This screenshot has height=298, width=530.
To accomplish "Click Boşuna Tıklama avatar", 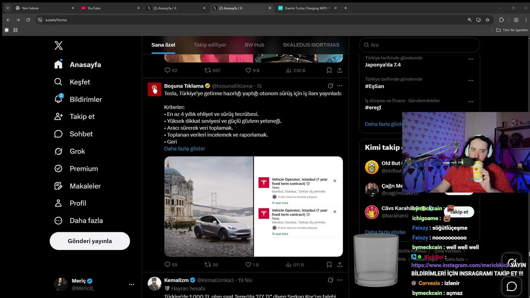I will [x=154, y=89].
